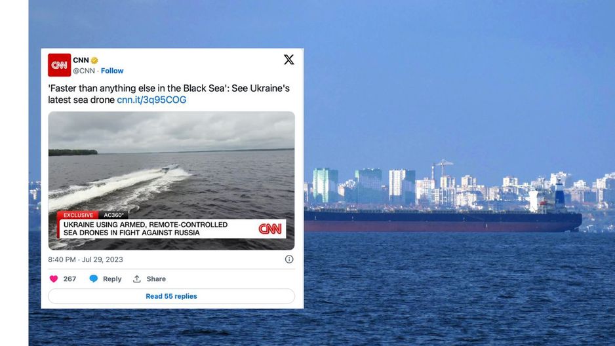Screen dimensions: 615x346
Task: Open the cnn.it/3q95COG link
Action: pos(151,100)
